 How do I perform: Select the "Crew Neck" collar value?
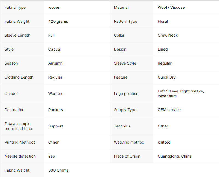pyautogui.click(x=168, y=35)
